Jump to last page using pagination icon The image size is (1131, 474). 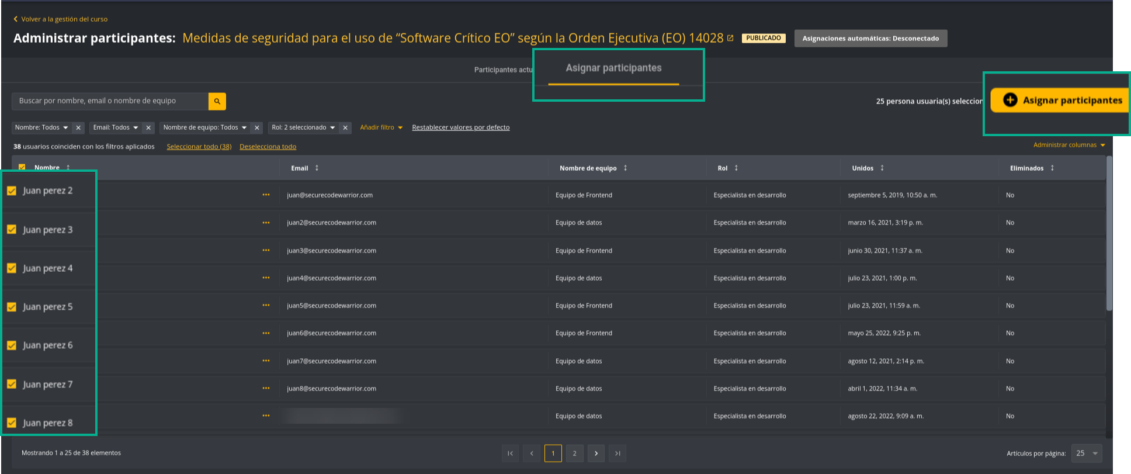coord(617,453)
